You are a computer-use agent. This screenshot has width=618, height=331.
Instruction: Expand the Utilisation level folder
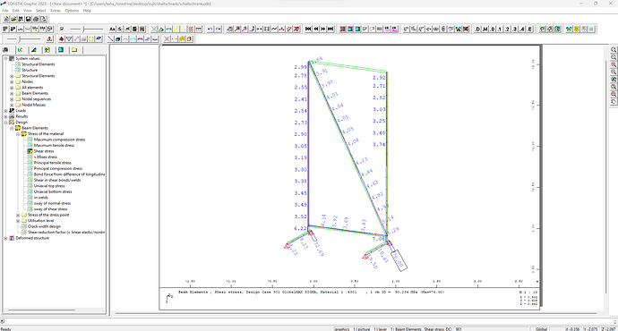(x=18, y=221)
